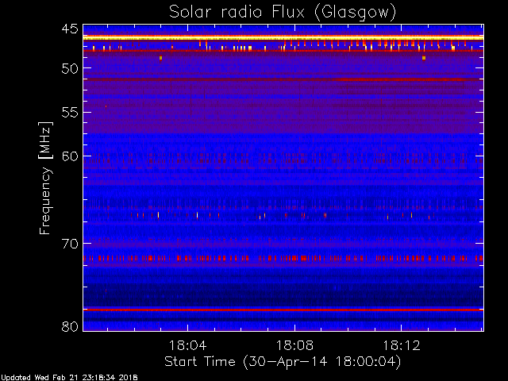Click the bright yellow band near 46 MHz

[283, 38]
